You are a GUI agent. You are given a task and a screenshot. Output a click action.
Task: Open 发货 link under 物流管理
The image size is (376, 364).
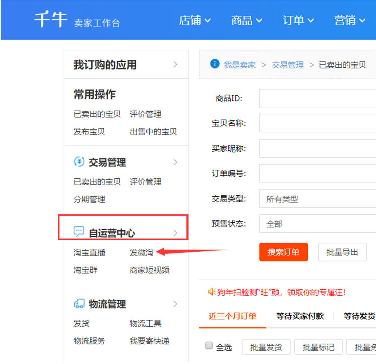click(x=81, y=323)
